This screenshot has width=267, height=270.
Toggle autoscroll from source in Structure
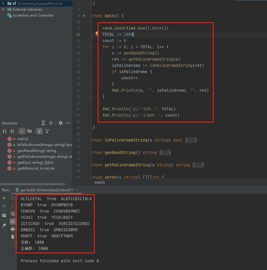coord(47,131)
